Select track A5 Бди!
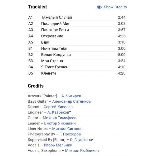This screenshot has width=156, height=156. [78, 42]
